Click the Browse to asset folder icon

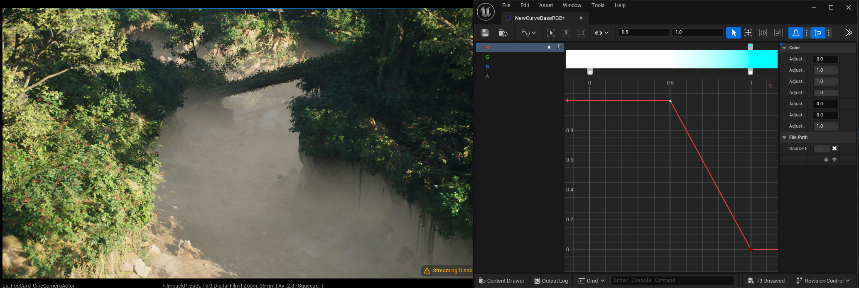click(x=503, y=33)
